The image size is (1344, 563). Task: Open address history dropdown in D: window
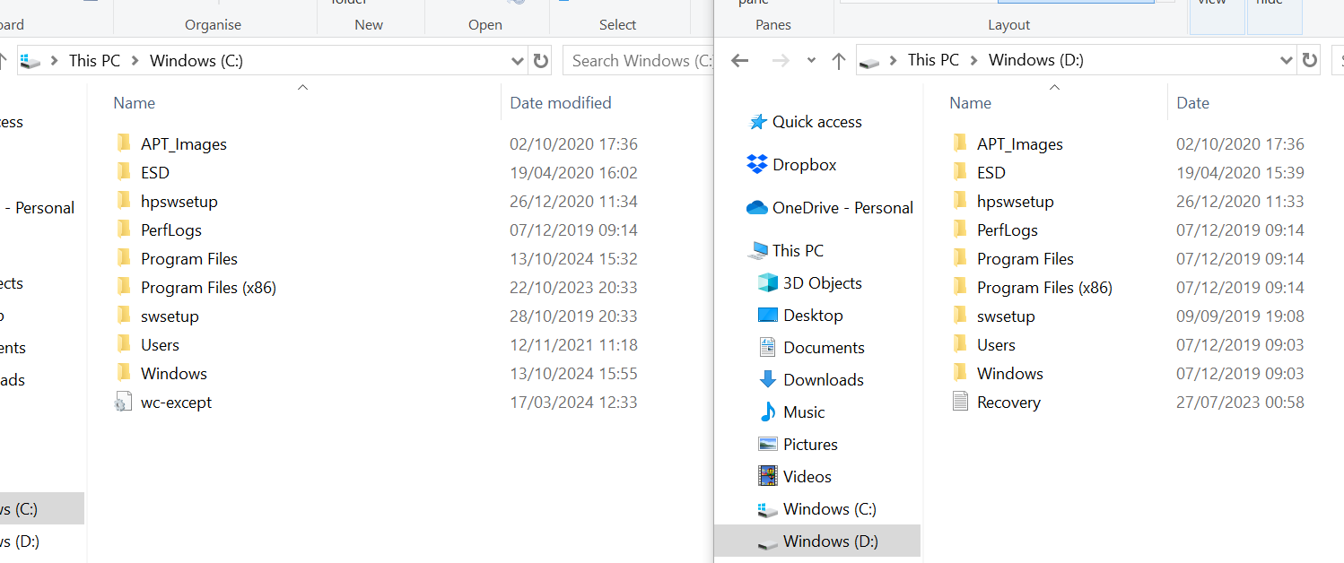(1285, 60)
